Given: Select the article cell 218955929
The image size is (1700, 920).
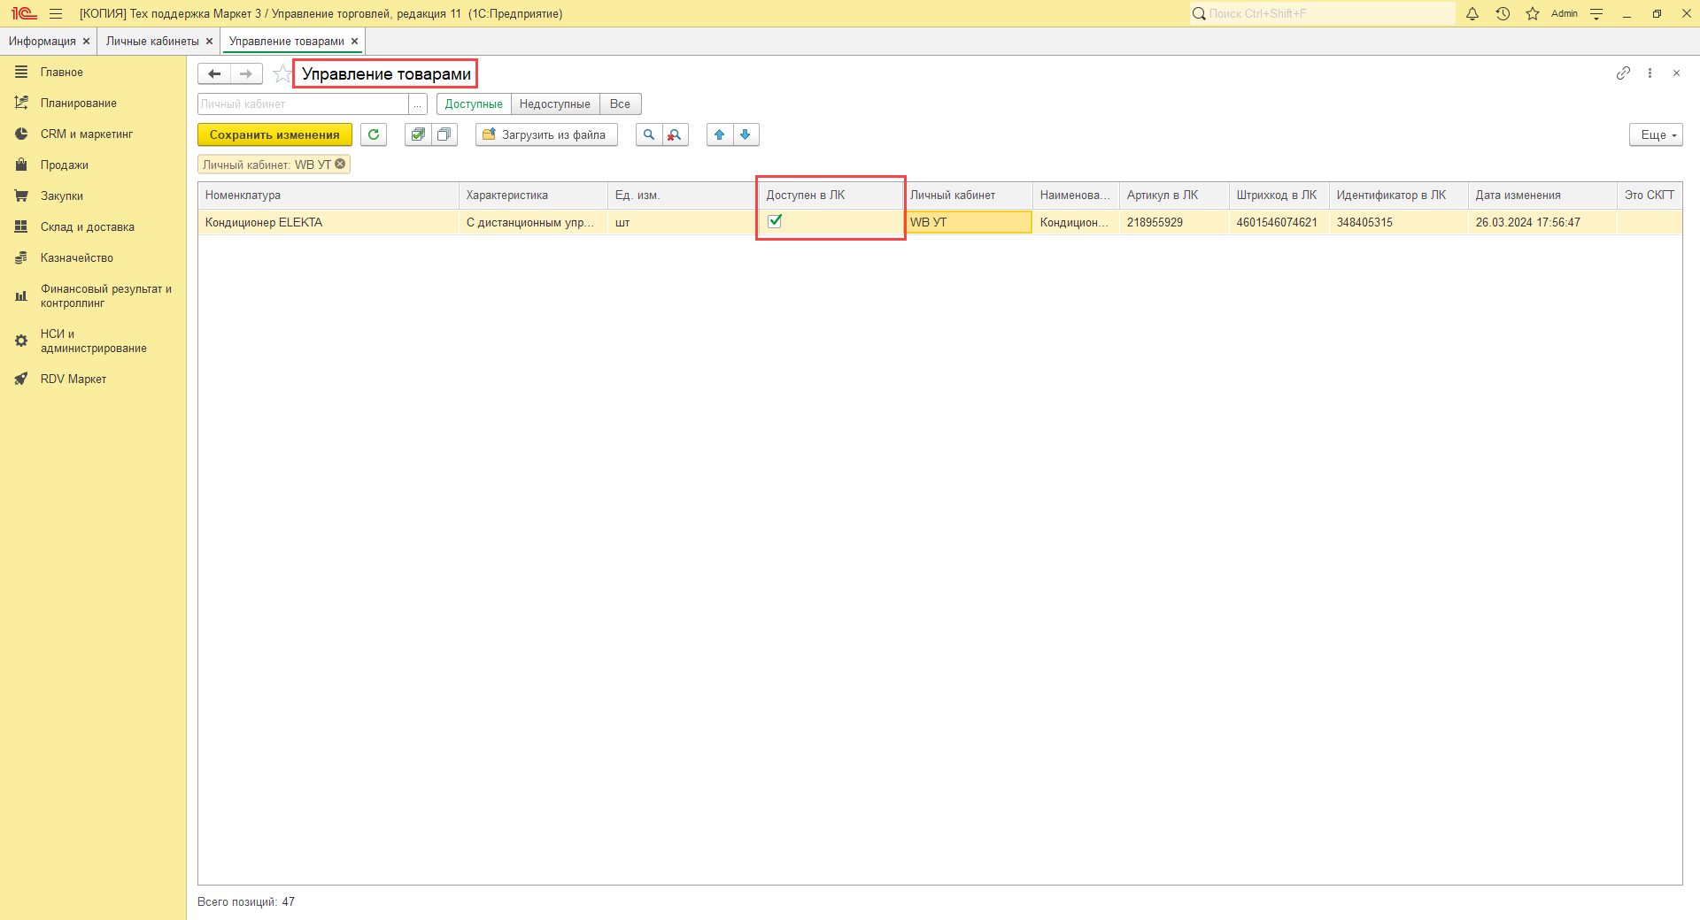Looking at the screenshot, I should pyautogui.click(x=1174, y=223).
